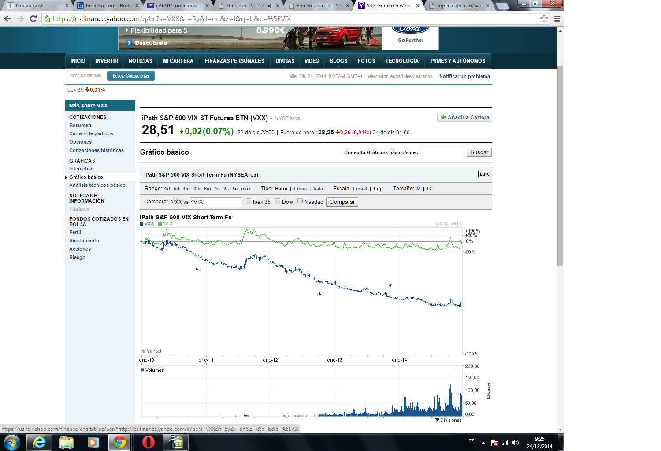Click the green ^VIX legend swatch
Image resolution: width=661 pixels, height=451 pixels.
[160, 224]
